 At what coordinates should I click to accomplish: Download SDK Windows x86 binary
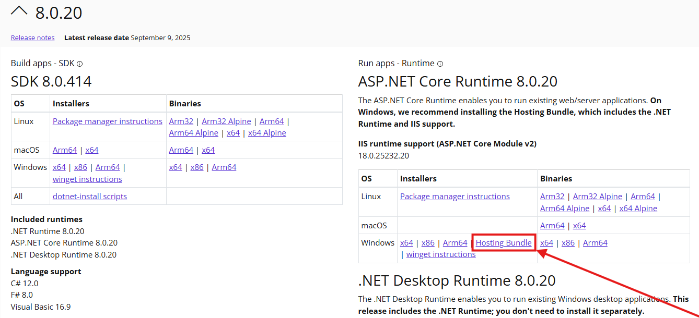(x=197, y=167)
